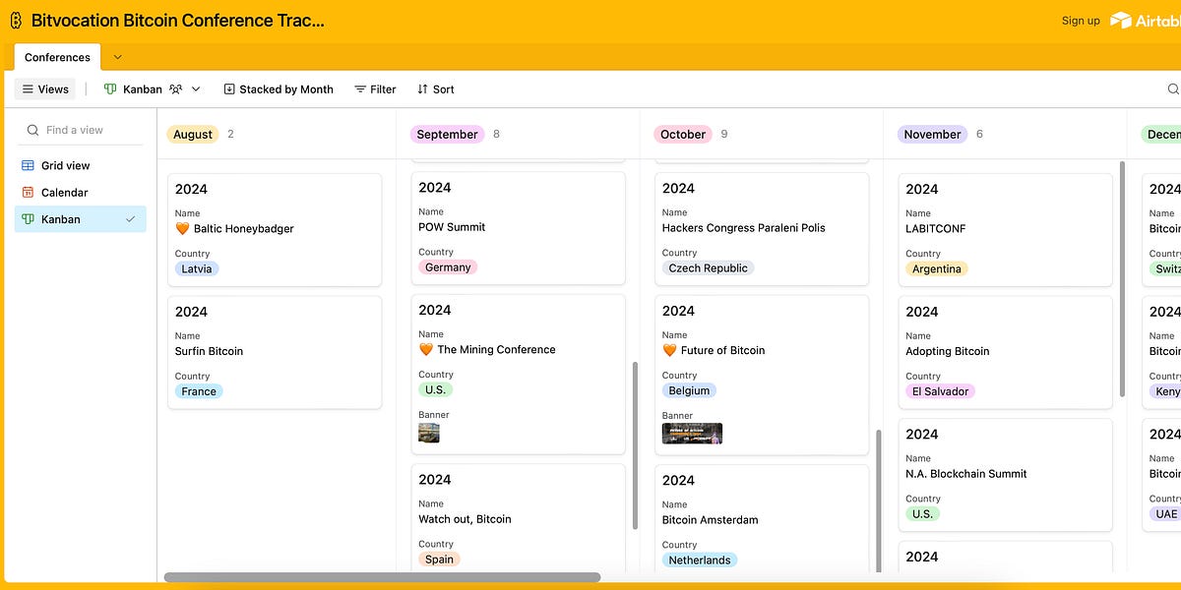Switch to Grid view
The width and height of the screenshot is (1181, 590).
tap(81, 165)
